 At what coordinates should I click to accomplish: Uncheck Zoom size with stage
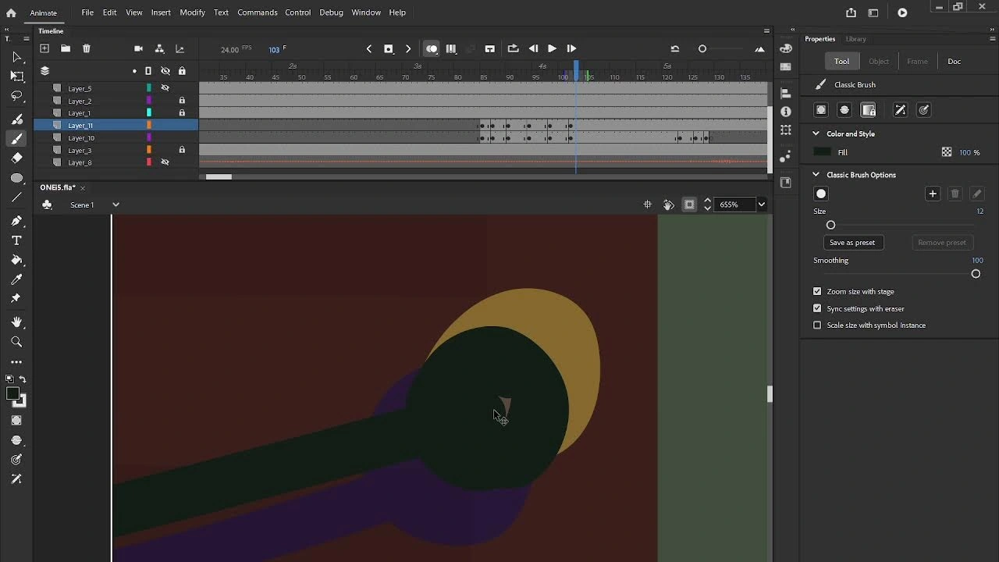[x=817, y=291]
